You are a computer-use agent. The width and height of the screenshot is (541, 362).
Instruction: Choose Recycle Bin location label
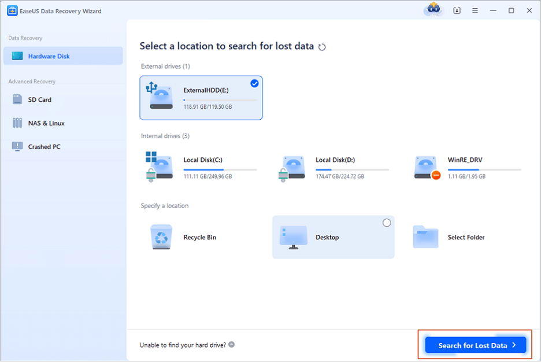coord(200,237)
